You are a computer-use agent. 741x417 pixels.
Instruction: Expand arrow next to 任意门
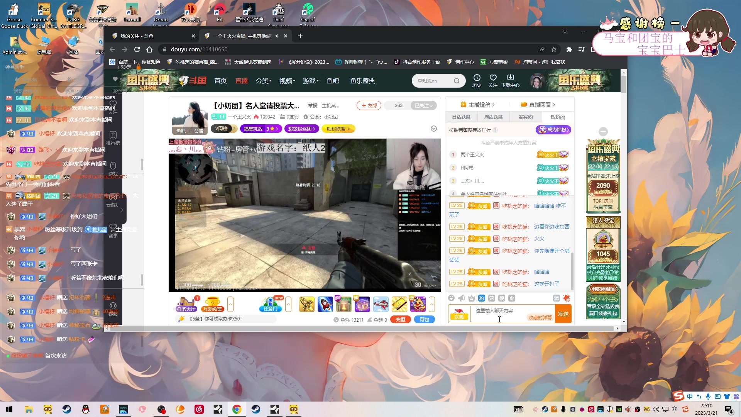[x=288, y=304]
